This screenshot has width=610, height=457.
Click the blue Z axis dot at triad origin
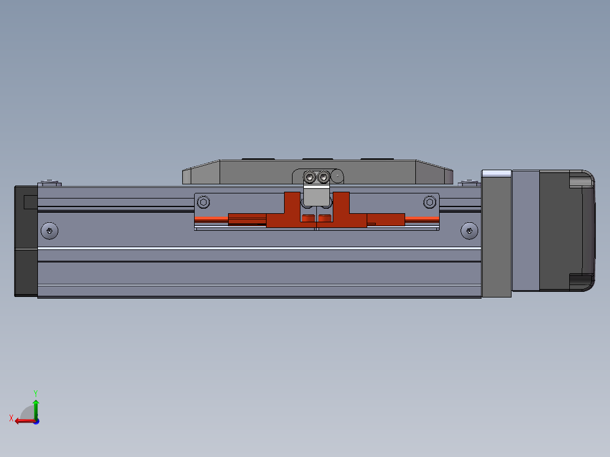coord(36,421)
